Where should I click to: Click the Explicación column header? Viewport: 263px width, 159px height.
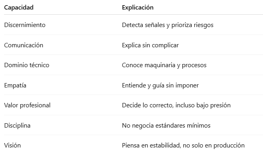point(138,8)
